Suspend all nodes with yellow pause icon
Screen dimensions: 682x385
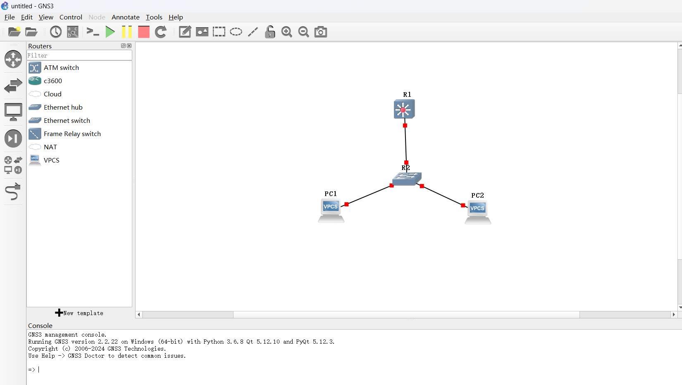click(x=127, y=32)
